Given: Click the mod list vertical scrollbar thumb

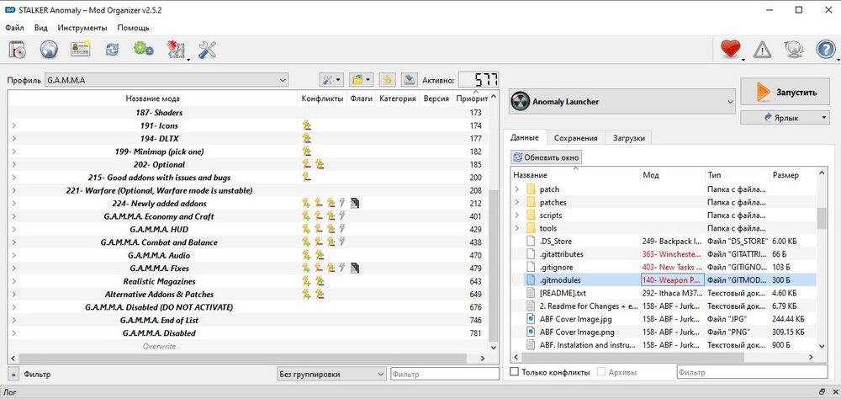Looking at the screenshot, I should coord(494,268).
